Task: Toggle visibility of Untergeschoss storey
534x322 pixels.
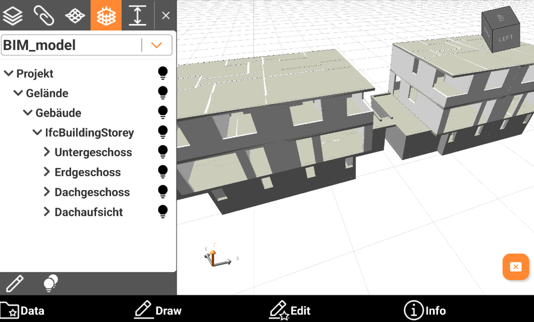Action: pyautogui.click(x=163, y=152)
